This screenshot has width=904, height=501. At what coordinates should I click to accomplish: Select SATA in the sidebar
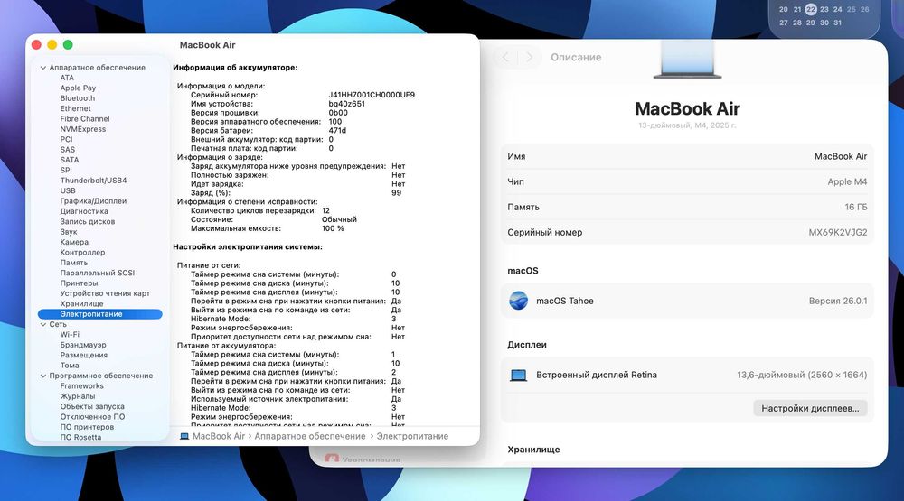coord(70,160)
